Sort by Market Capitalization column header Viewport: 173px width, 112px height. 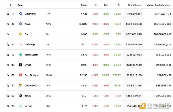158,5
